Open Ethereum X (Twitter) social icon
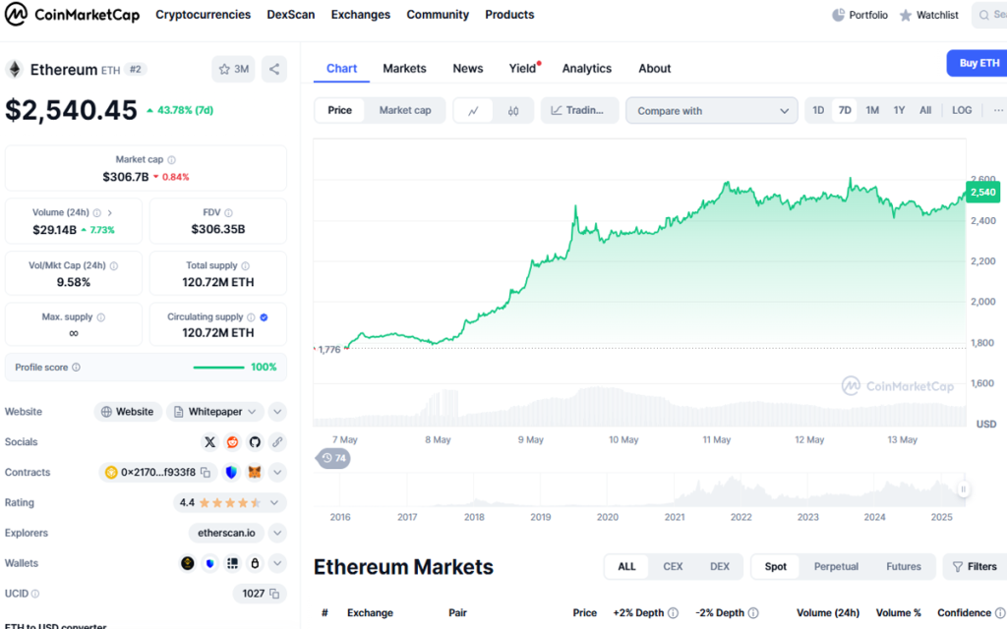The image size is (1007, 629). coord(210,441)
